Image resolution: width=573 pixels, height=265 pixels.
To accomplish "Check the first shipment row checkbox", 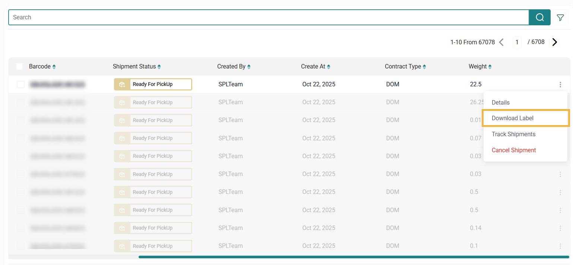I will (20, 84).
